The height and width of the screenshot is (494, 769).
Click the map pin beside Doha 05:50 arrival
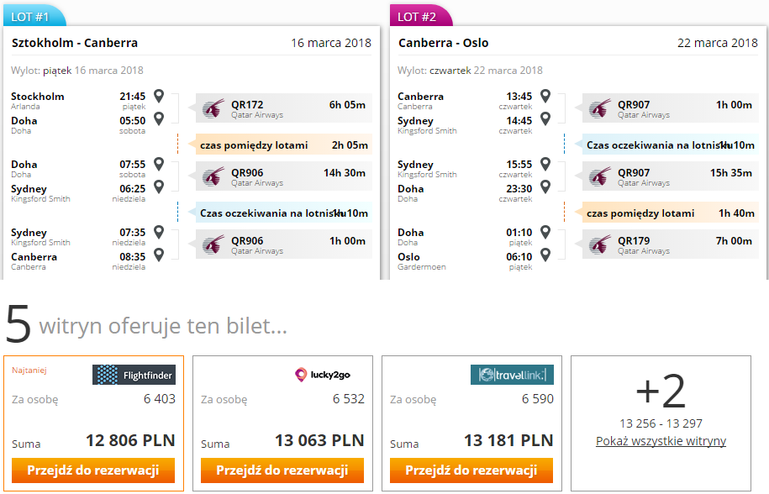click(158, 118)
